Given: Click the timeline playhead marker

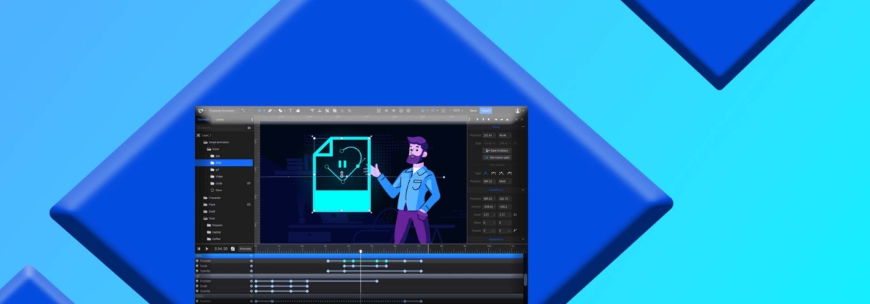Looking at the screenshot, I should (360, 251).
